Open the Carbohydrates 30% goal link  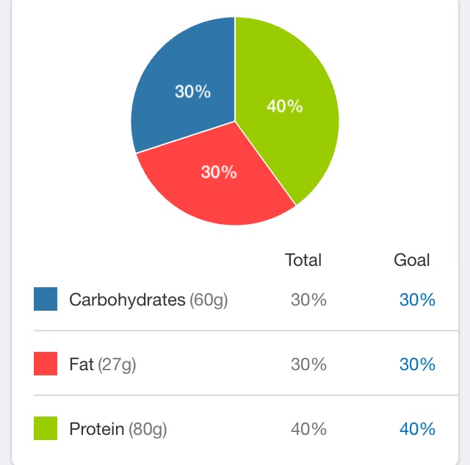coord(417,300)
